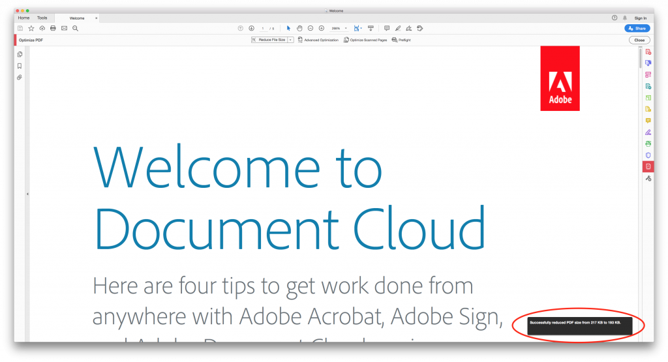The width and height of the screenshot is (668, 362).
Task: Open the Sign document tool
Action: 409,28
